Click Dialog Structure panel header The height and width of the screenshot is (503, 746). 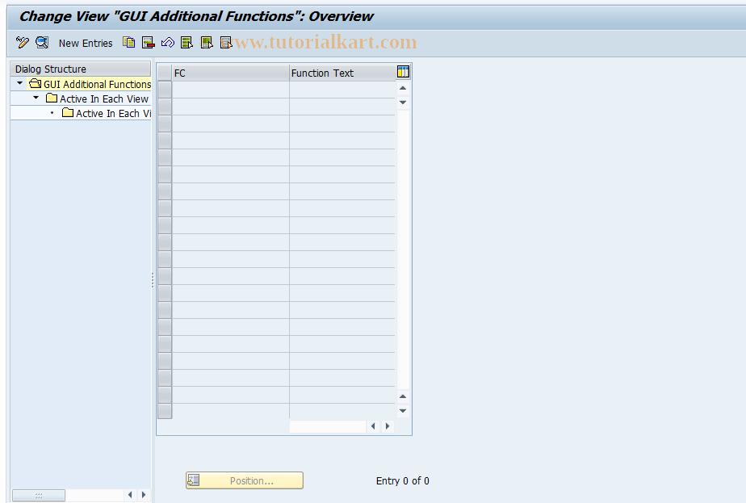pos(81,69)
